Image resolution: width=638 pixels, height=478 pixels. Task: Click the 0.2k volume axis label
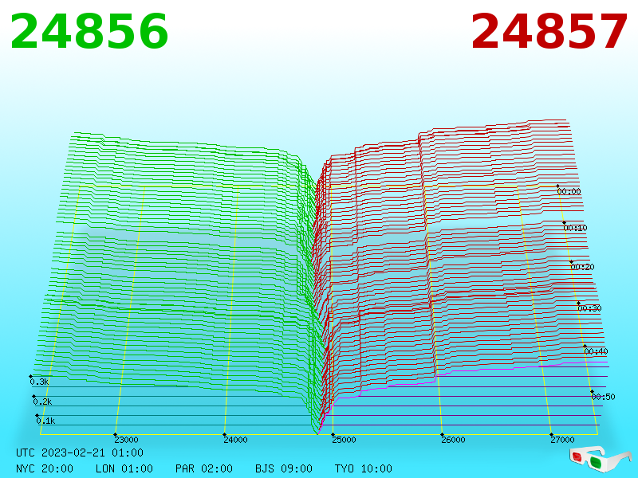[42, 402]
